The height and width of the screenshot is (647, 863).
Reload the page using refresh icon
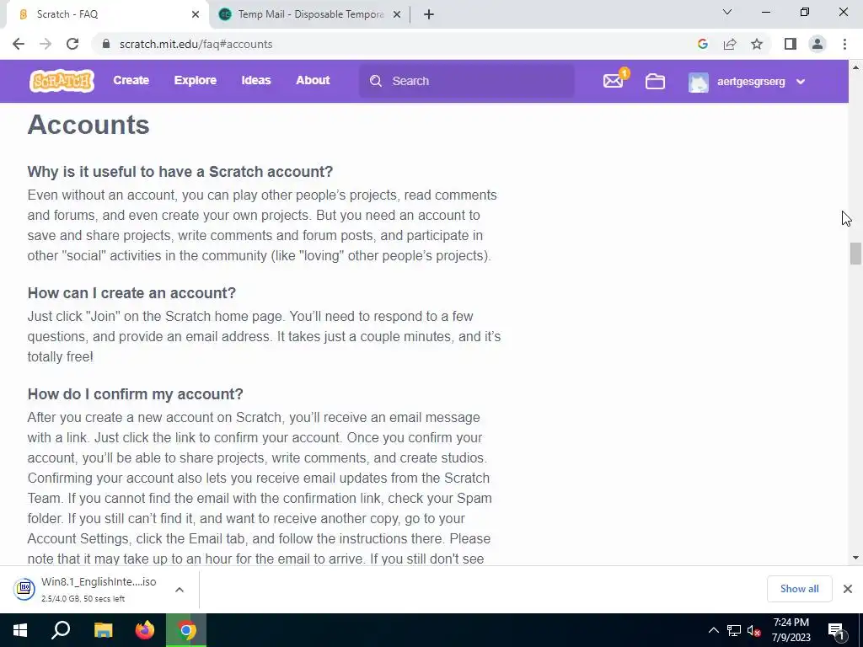point(72,44)
